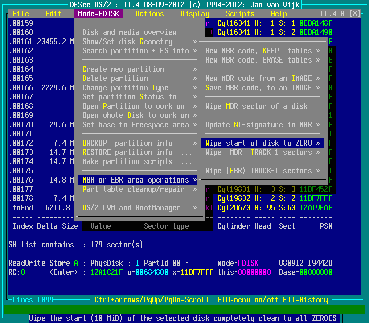
Task: Choose Save MBR code, to an IMAGE
Action: coord(262,88)
